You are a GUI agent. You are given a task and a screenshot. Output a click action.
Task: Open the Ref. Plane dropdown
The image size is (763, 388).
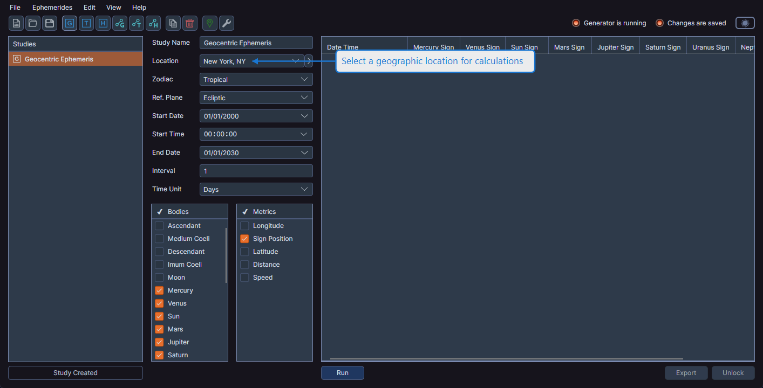(256, 98)
